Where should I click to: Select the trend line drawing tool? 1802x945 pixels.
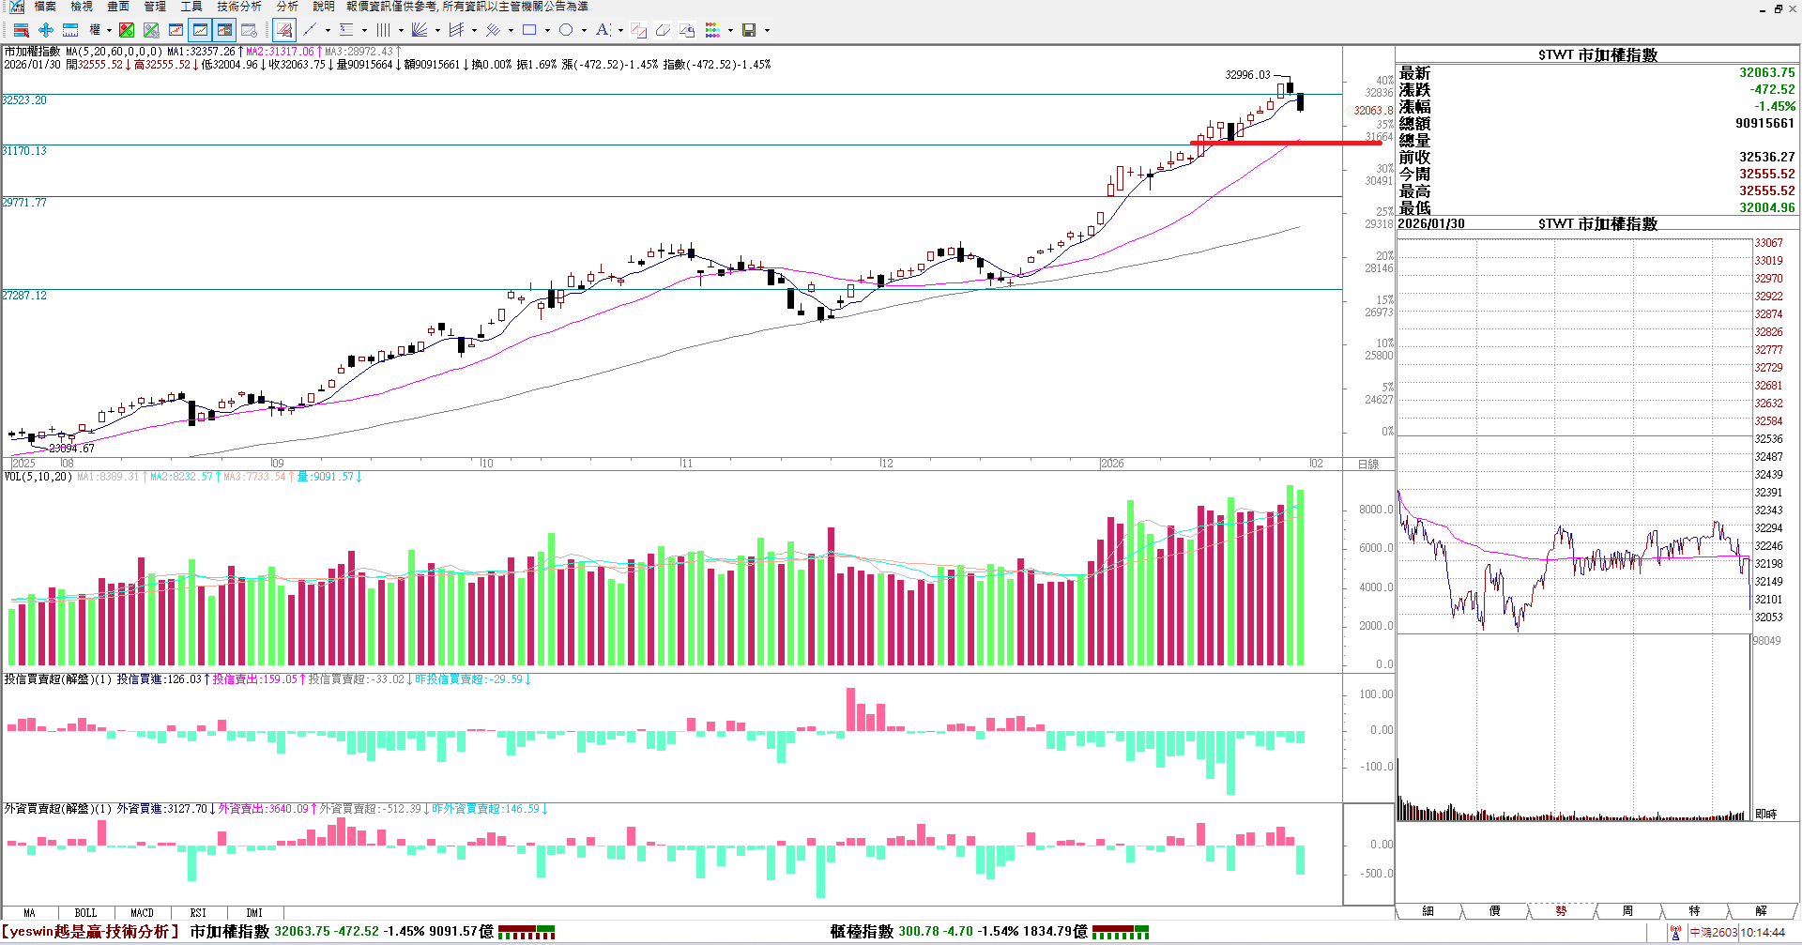pos(310,30)
